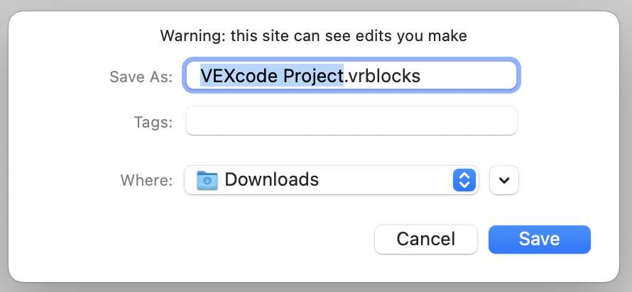Click the 'Save As:' label

click(x=141, y=77)
